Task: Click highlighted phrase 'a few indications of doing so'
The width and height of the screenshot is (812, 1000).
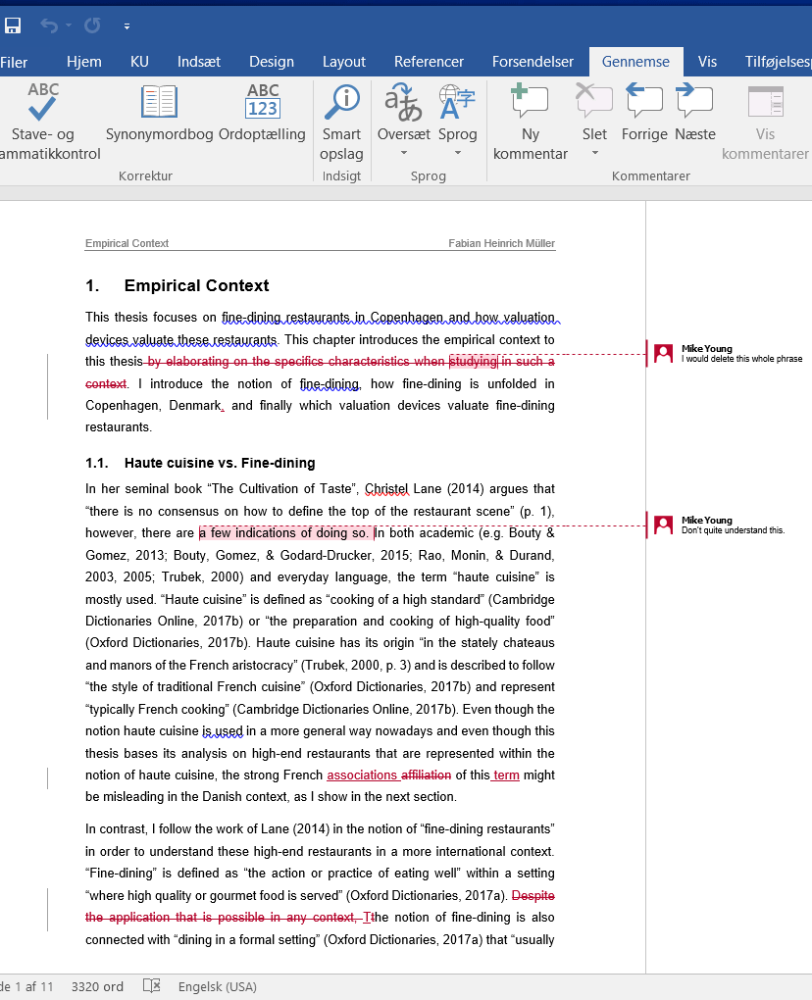Action: [284, 533]
